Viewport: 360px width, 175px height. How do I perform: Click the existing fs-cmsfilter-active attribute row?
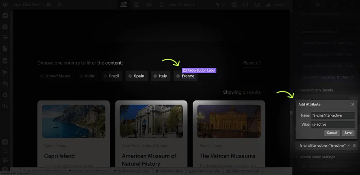[x=326, y=145]
